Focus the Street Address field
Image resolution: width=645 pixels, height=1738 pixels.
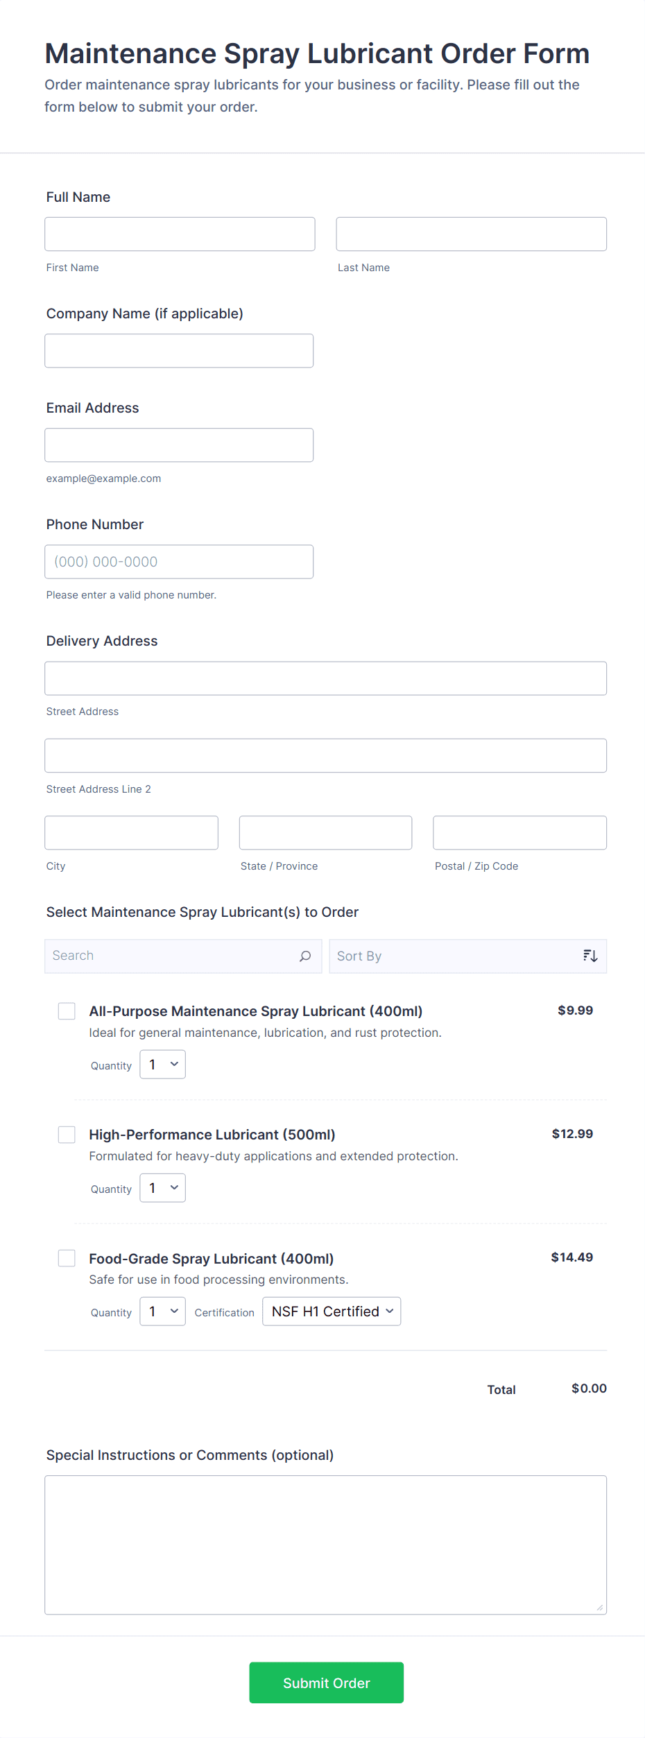point(325,678)
